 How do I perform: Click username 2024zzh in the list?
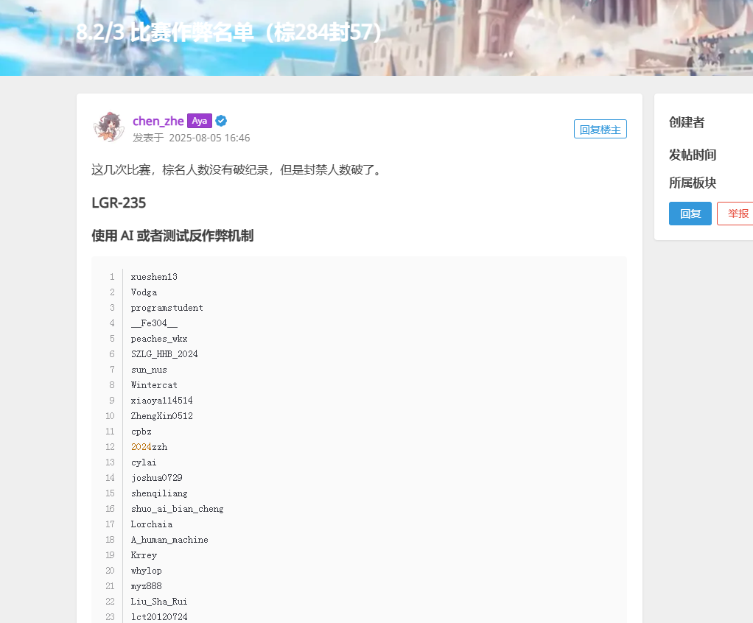pos(149,447)
